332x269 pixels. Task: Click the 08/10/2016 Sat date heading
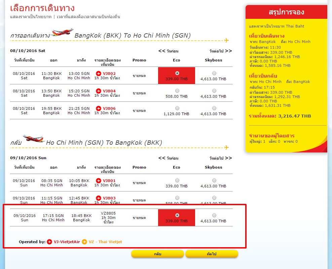28,51
